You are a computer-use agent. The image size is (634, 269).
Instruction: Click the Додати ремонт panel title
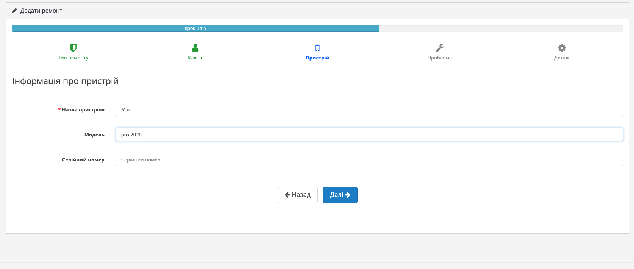41,11
